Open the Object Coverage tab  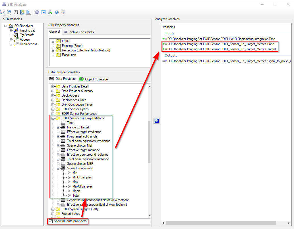tap(94, 79)
